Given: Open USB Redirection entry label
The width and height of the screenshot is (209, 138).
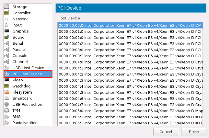Looking at the screenshot, I should coord(27,104).
